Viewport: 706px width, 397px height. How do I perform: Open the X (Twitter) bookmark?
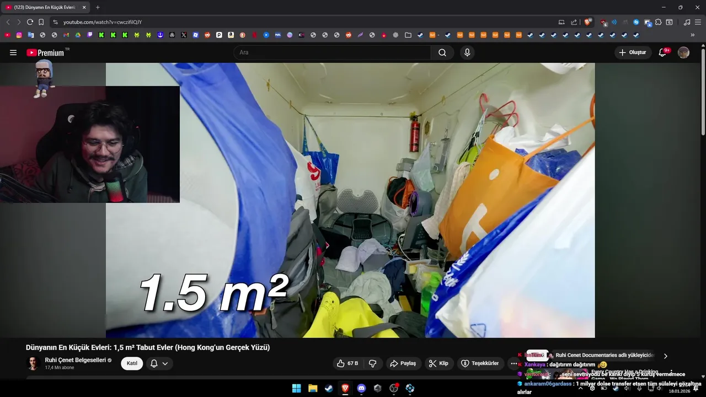[x=184, y=35]
